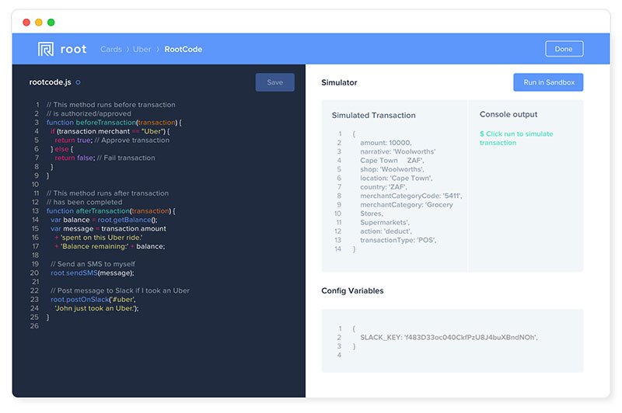The width and height of the screenshot is (622, 413).
Task: Run the code in Sandbox
Action: click(547, 82)
